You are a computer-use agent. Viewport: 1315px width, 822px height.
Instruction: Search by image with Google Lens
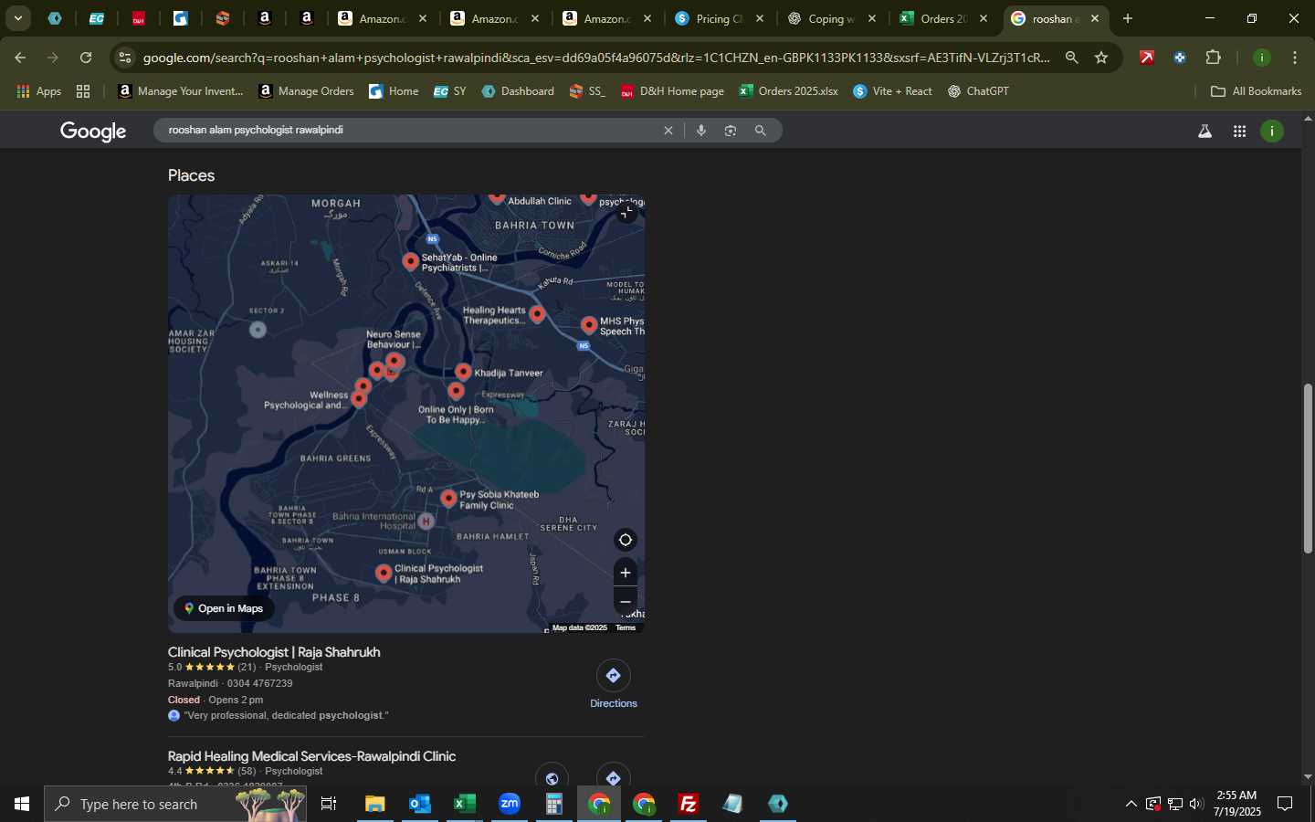click(731, 131)
